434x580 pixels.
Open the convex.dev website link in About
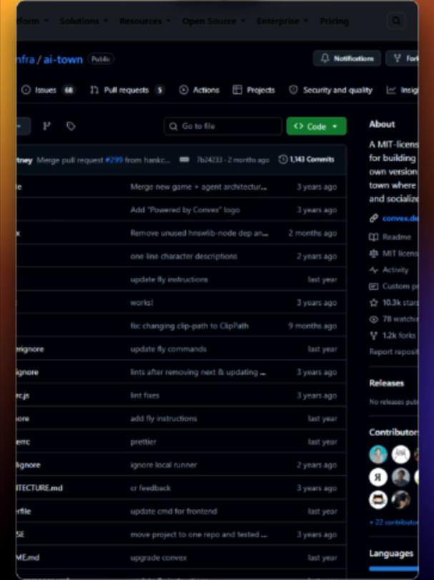[400, 218]
